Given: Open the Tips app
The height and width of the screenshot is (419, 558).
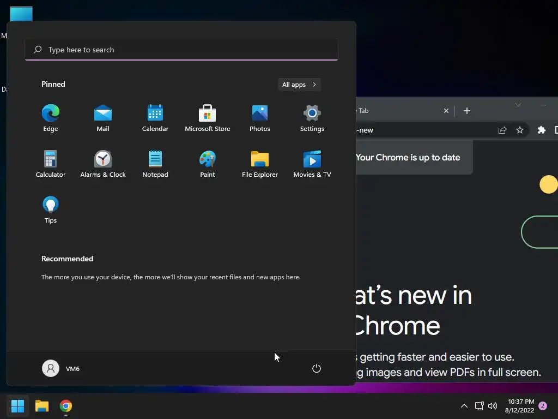Looking at the screenshot, I should pos(51,210).
